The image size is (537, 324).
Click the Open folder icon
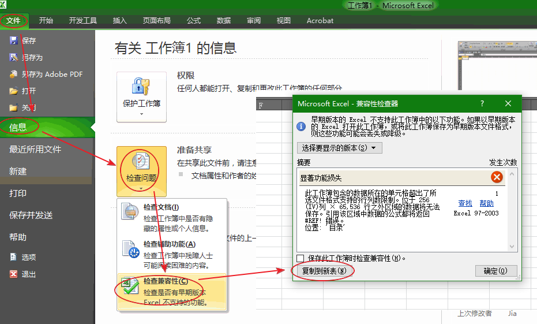(x=14, y=91)
